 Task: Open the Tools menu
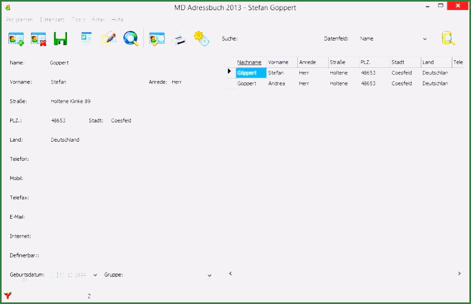click(x=79, y=20)
